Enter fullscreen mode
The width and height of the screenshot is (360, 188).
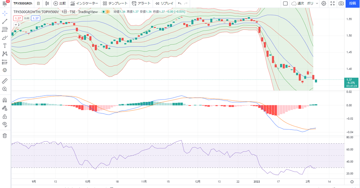(332, 4)
